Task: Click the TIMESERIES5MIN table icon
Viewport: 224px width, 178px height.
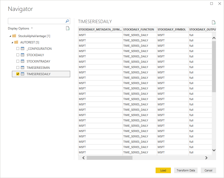Action: pos(23,68)
